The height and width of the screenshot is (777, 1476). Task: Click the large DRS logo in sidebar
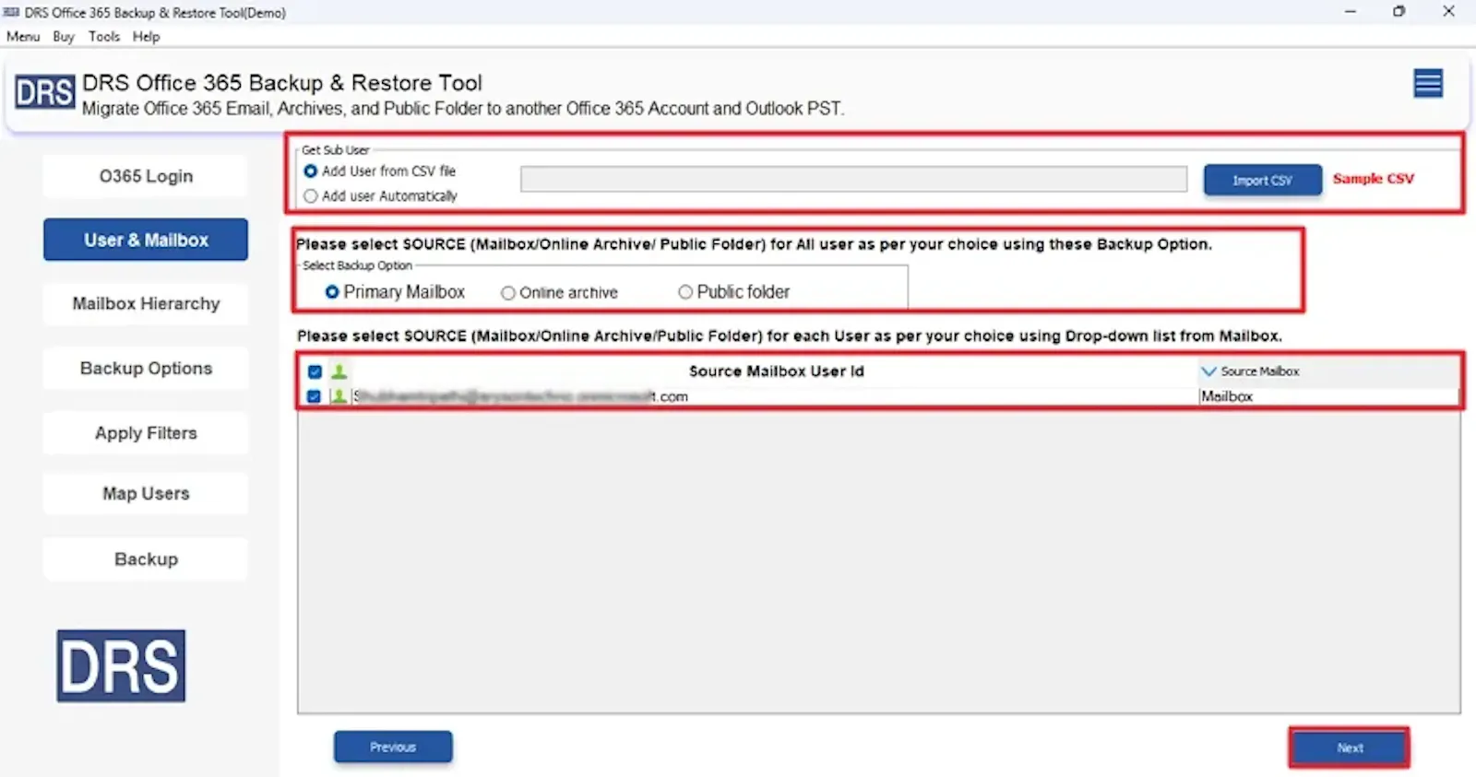pyautogui.click(x=121, y=665)
